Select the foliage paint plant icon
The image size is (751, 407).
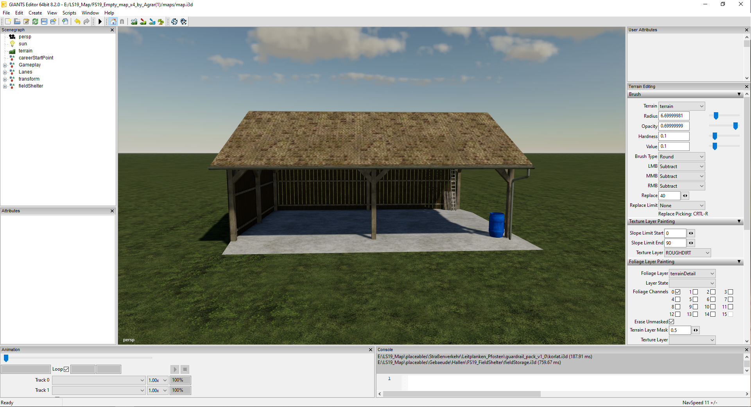click(161, 22)
